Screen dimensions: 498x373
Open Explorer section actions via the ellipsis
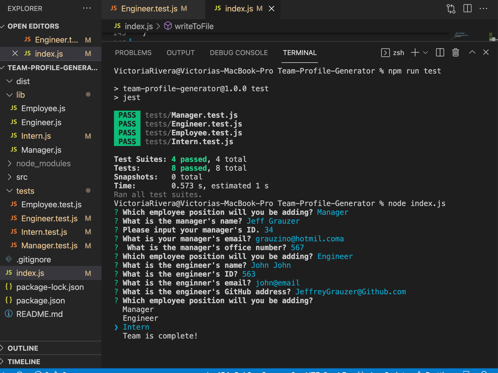pyautogui.click(x=86, y=8)
